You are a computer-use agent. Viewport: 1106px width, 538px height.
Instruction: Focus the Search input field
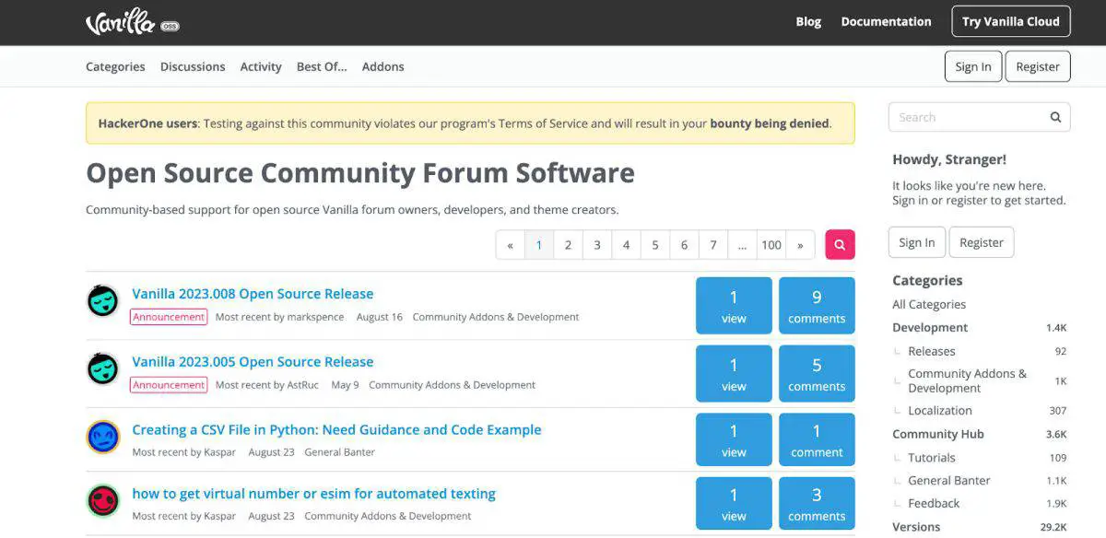[968, 117]
